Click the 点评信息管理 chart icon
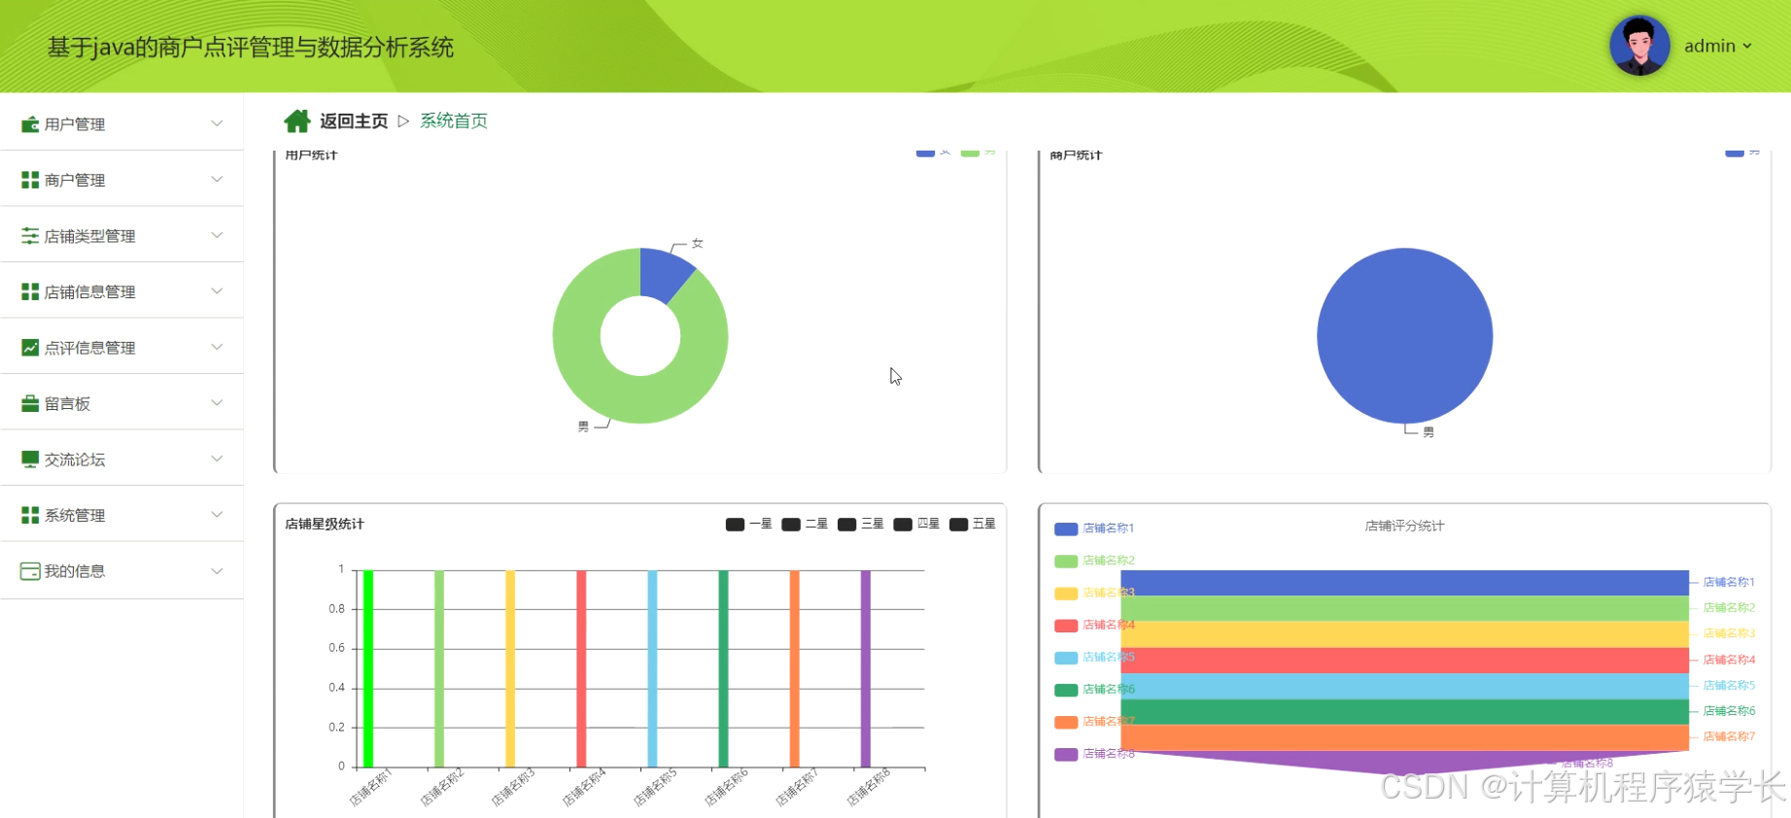1791x818 pixels. tap(30, 348)
